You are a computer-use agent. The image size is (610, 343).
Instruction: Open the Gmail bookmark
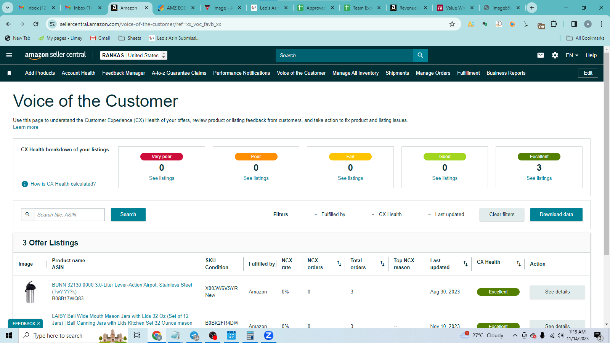point(100,38)
